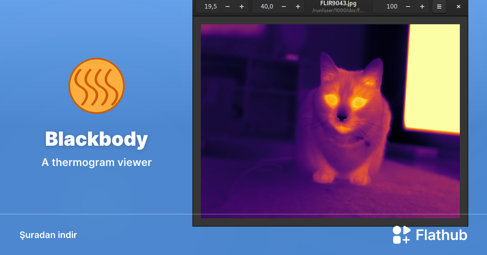Open the Şuradan indir download link
This screenshot has width=487, height=255.
pyautogui.click(x=48, y=235)
